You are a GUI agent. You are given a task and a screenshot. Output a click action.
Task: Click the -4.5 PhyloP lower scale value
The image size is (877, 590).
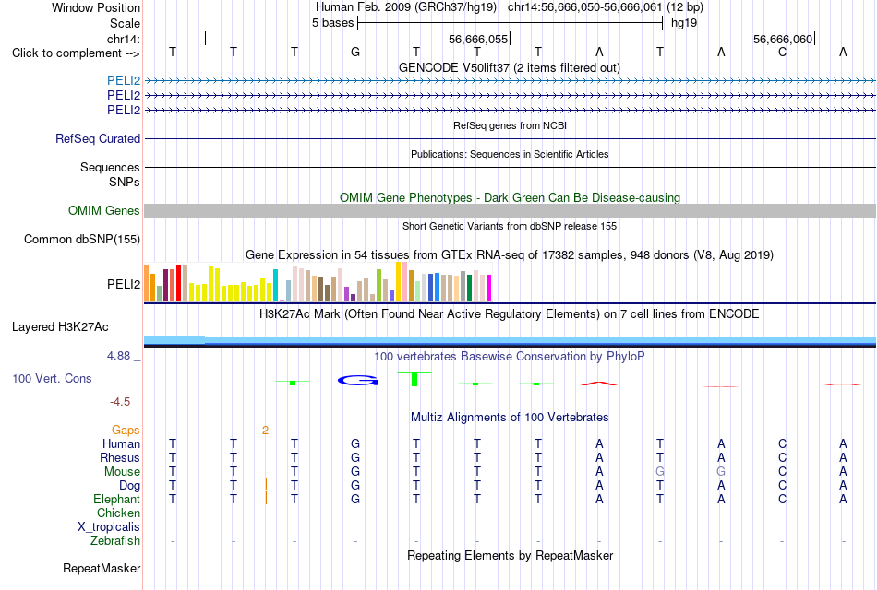[x=120, y=402]
